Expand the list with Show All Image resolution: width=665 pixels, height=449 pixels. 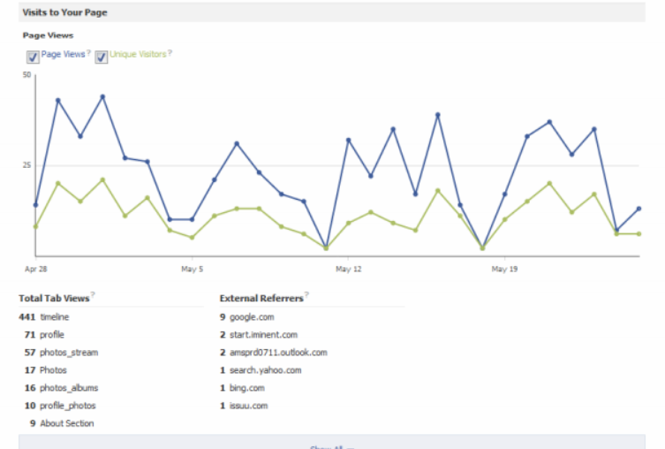[331, 445]
